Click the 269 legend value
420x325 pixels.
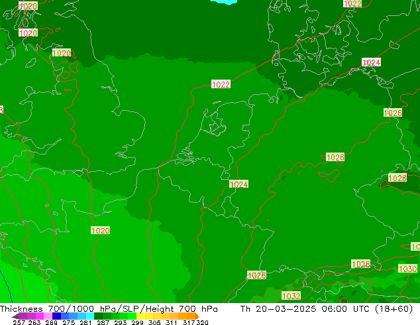51,322
